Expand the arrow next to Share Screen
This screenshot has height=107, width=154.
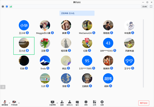pyautogui.click(x=57, y=103)
